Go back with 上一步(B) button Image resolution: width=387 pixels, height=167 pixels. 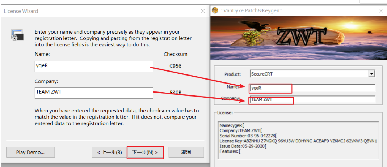pyautogui.click(x=109, y=152)
